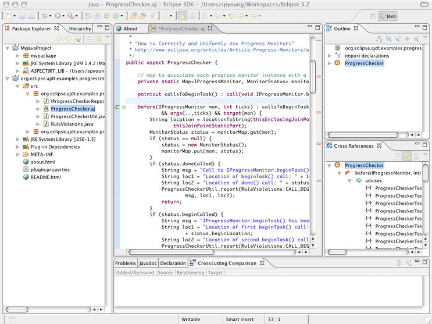Click the advice marker in the editor gutter
The width and height of the screenshot is (432, 324).
(x=117, y=107)
